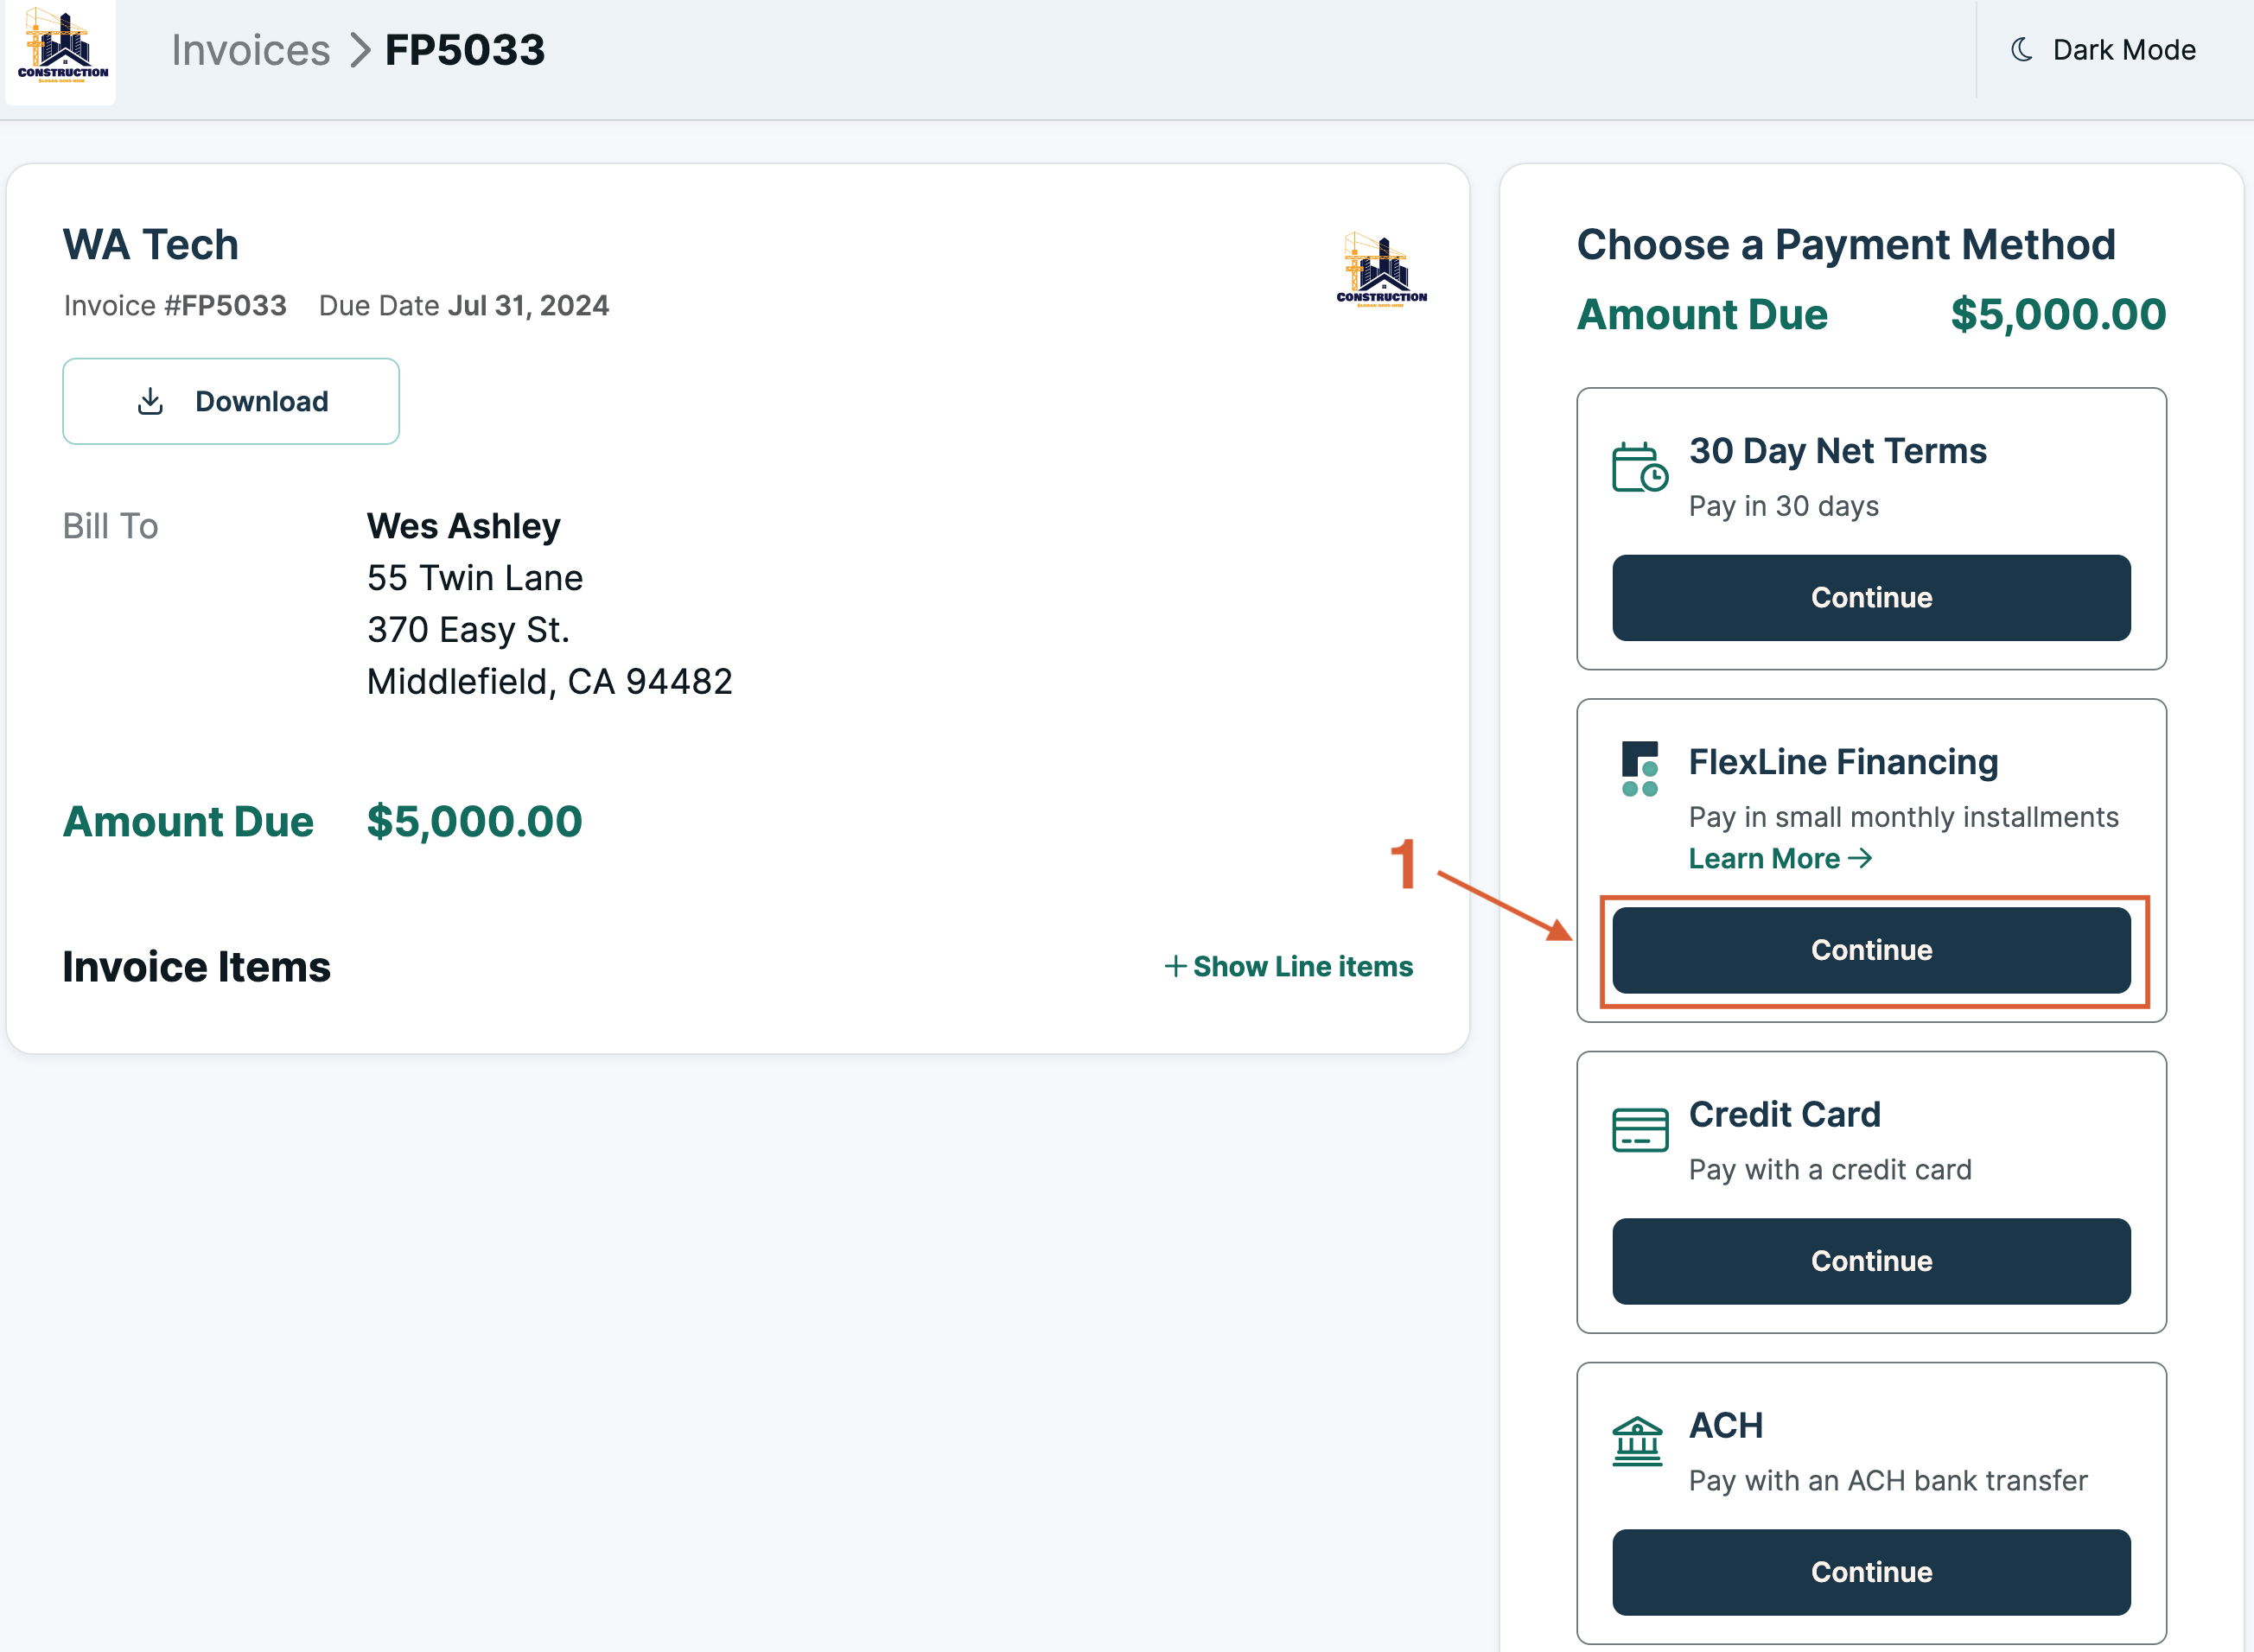Viewport: 2254px width, 1652px height.
Task: Click Continue in the ACH payment card
Action: point(1870,1571)
